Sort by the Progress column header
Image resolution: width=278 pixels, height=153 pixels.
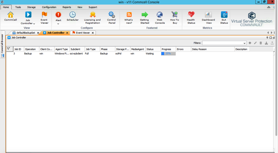[168, 49]
